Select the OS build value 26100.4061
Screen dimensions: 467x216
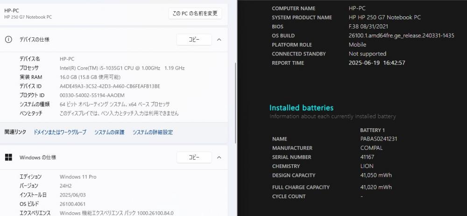coord(72,204)
